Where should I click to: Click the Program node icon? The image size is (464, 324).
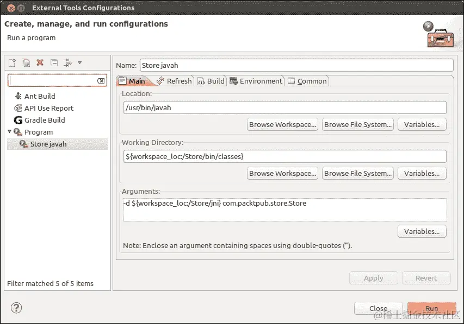click(x=18, y=132)
